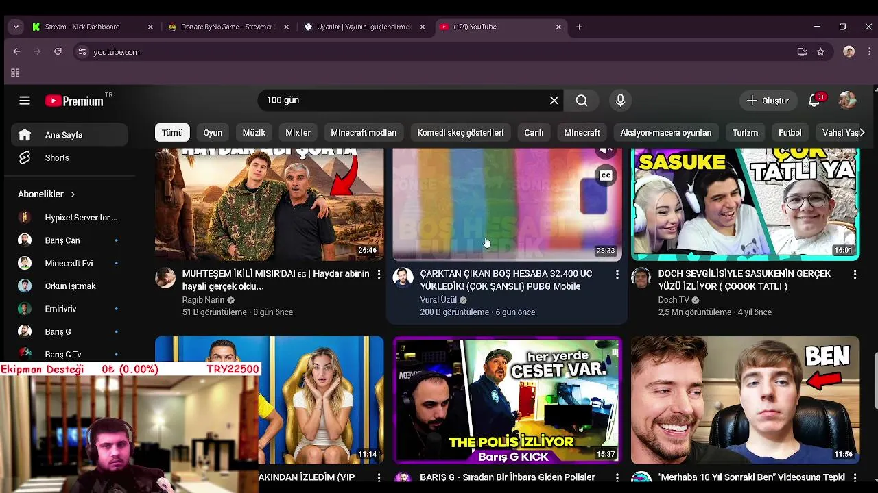Switch to Uyarılar tab
The width and height of the screenshot is (878, 493).
[365, 27]
